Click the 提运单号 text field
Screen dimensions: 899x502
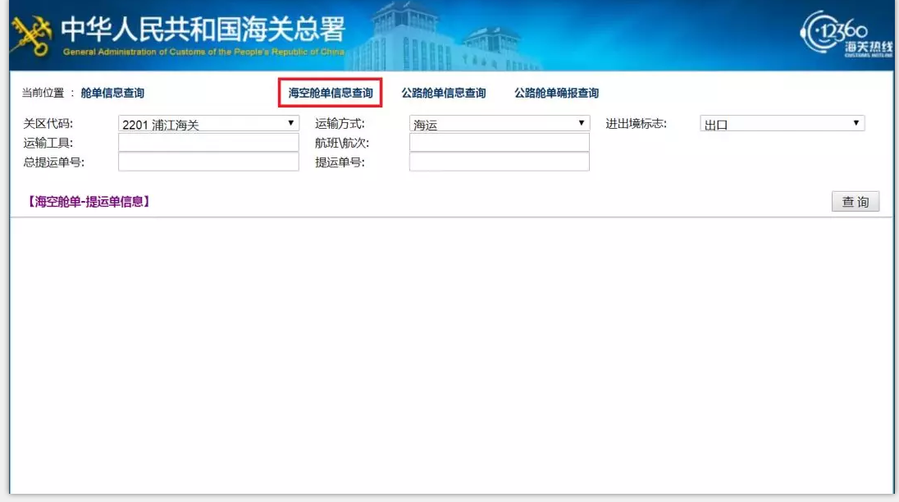(499, 162)
